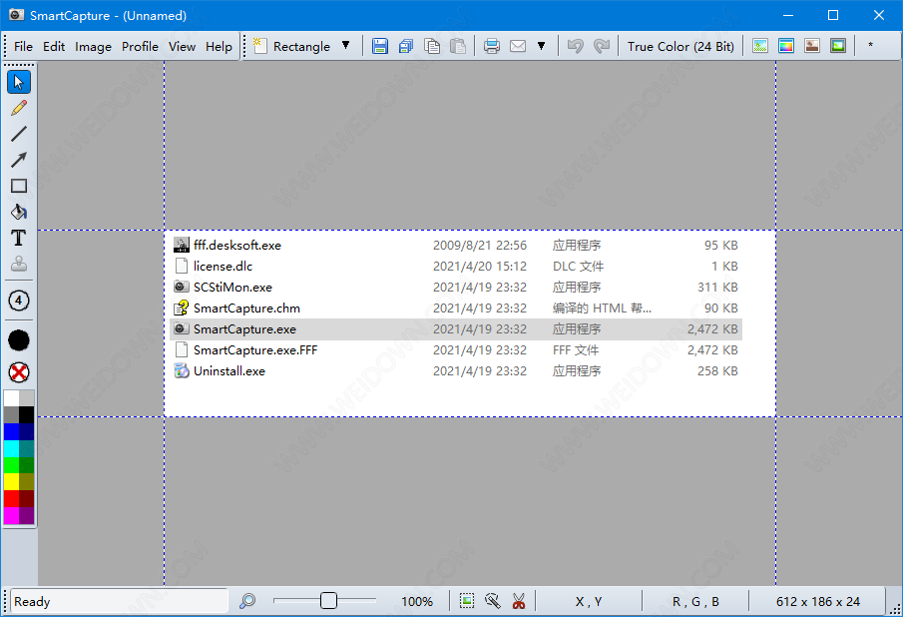Click the asterisk toolbar overflow button
Viewport: 903px width, 617px height.
point(871,46)
